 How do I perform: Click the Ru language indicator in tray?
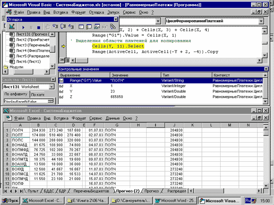(x=248, y=200)
